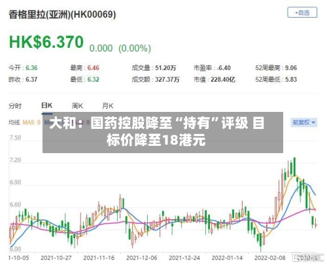Click the 2021-10-27 date on axis

(56, 258)
